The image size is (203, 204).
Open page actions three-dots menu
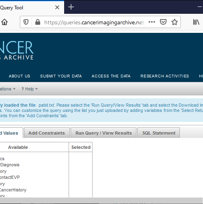(x=152, y=22)
